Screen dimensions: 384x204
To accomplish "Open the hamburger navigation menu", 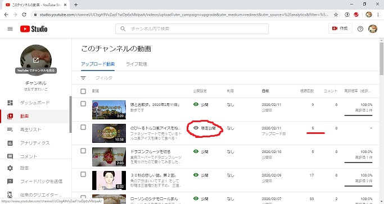I will tap(10, 29).
